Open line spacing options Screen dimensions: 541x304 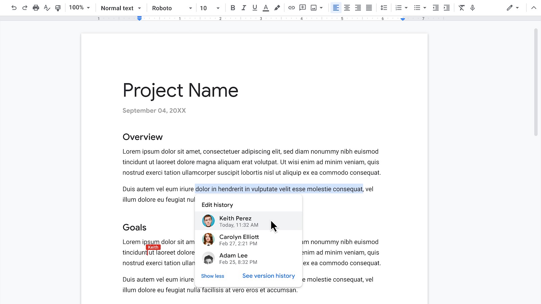coord(383,8)
